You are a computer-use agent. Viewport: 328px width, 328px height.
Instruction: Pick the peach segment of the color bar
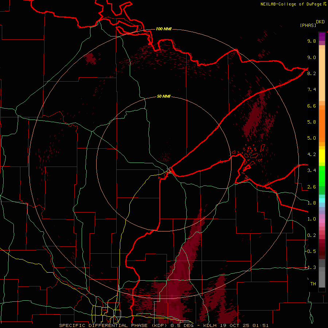click(x=322, y=75)
